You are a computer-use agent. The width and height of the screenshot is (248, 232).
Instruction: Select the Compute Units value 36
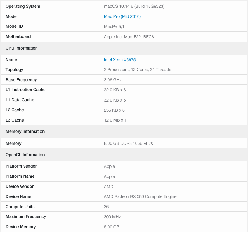click(106, 207)
